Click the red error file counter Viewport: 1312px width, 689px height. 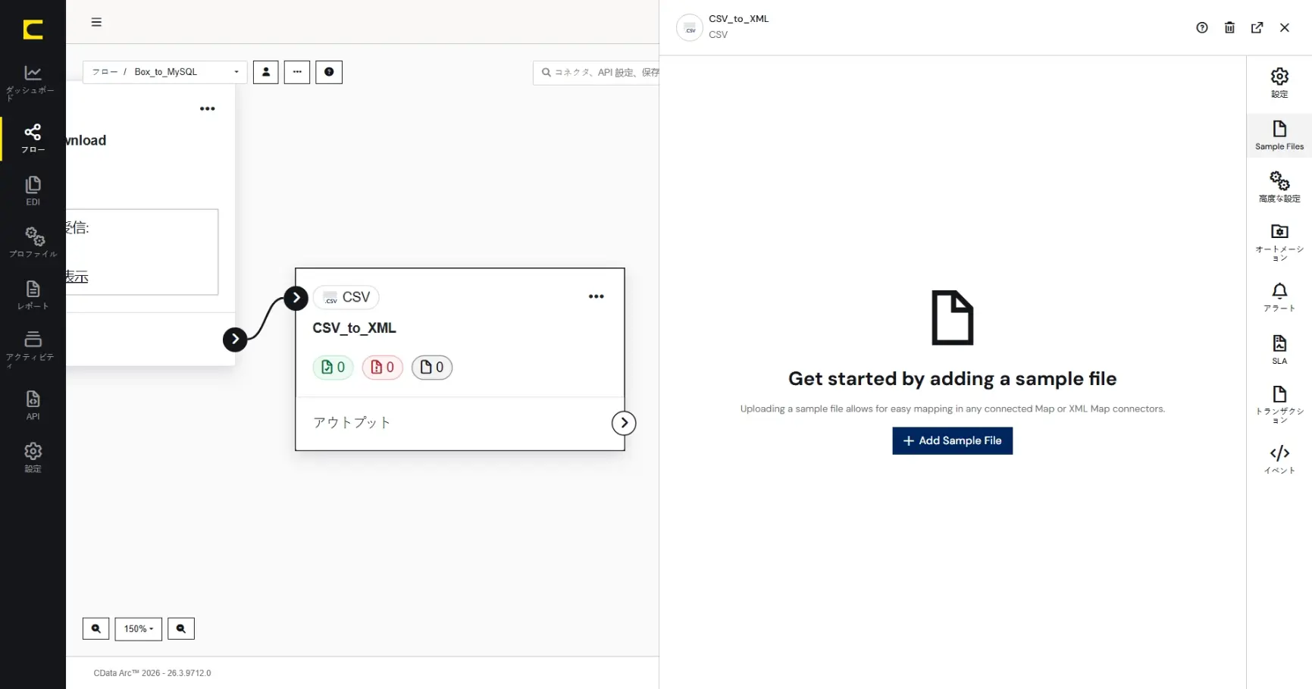click(383, 367)
